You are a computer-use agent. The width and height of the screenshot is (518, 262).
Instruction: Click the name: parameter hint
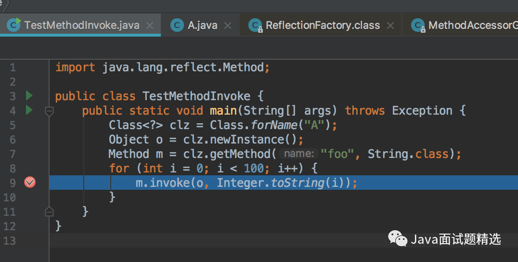tap(298, 154)
